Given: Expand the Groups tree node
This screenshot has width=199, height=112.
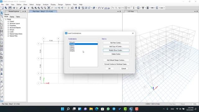Looking at the screenshot, I should coord(8,30).
